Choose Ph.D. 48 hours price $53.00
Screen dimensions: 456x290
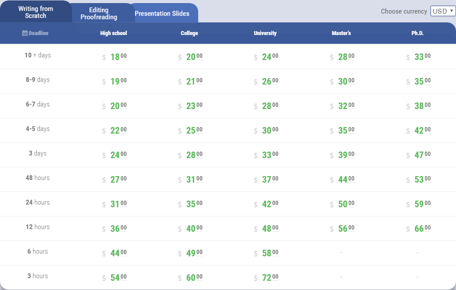coord(418,179)
